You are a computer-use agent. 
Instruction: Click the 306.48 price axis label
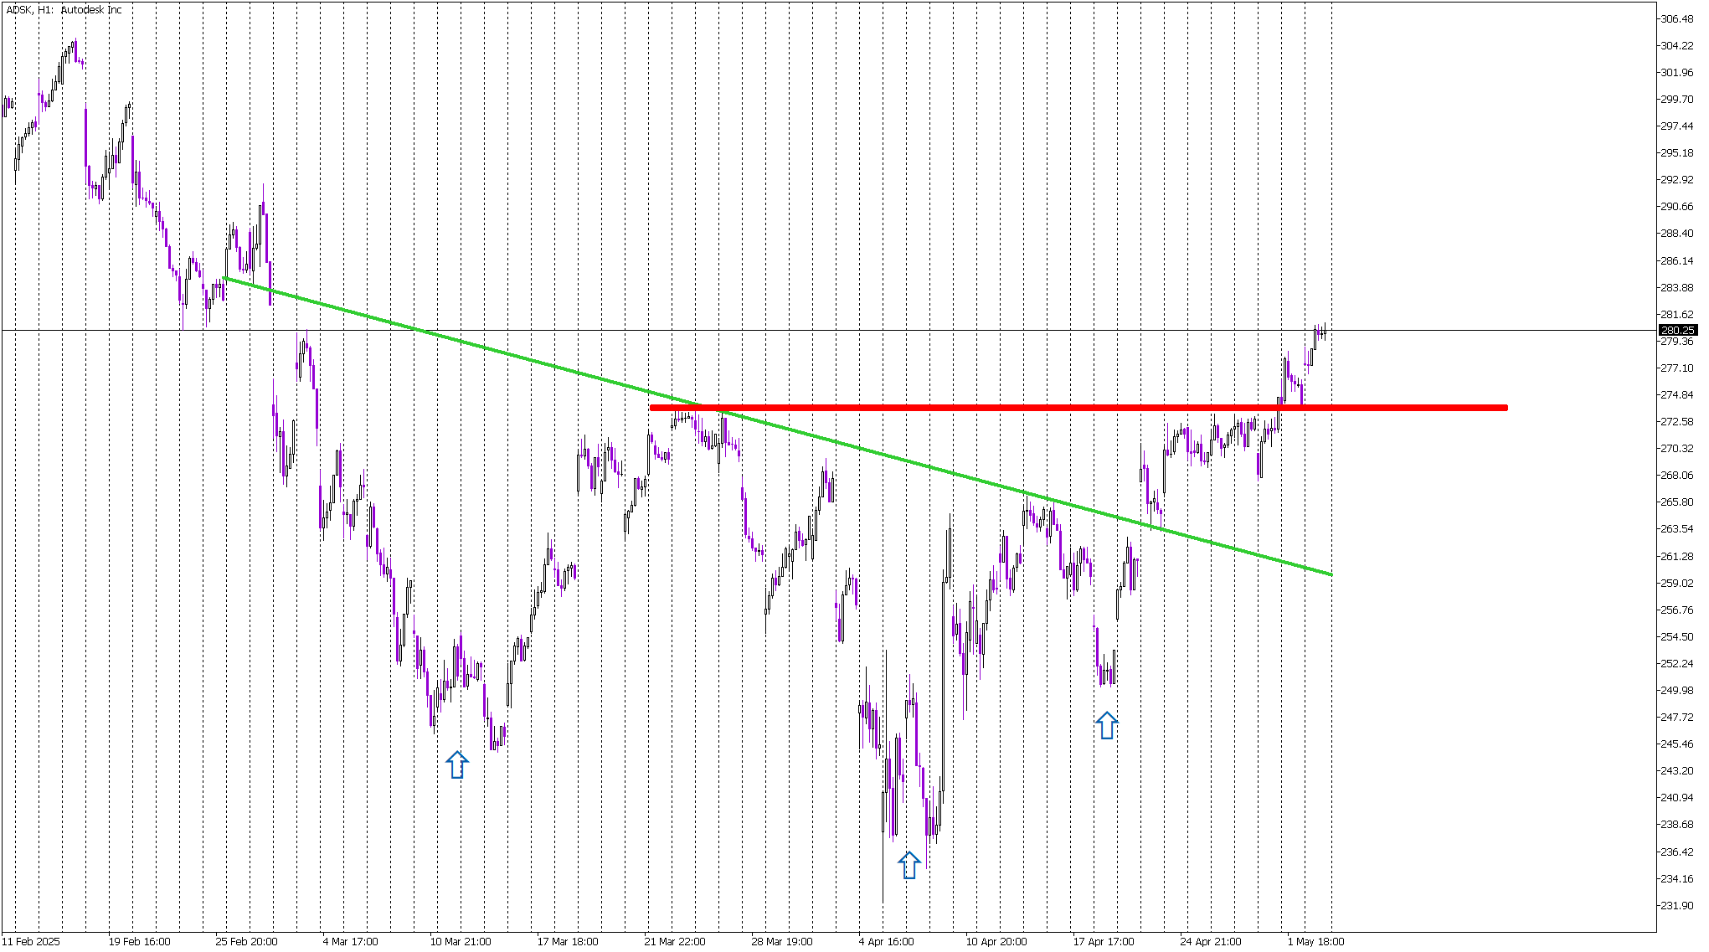[1677, 19]
